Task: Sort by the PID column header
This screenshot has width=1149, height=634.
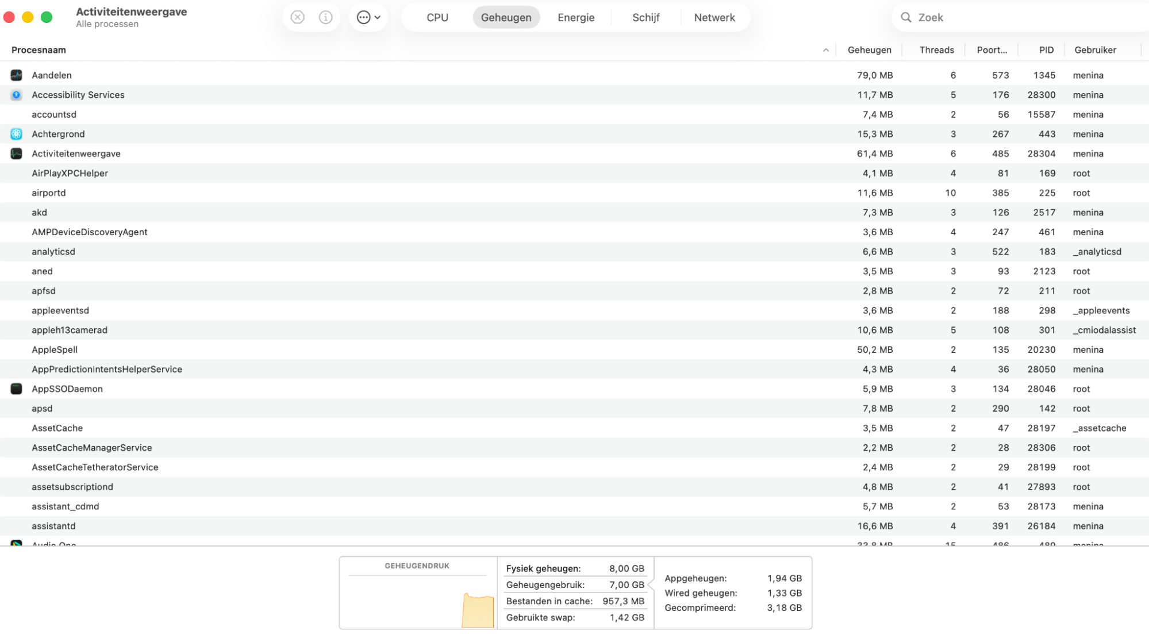Action: (1046, 50)
